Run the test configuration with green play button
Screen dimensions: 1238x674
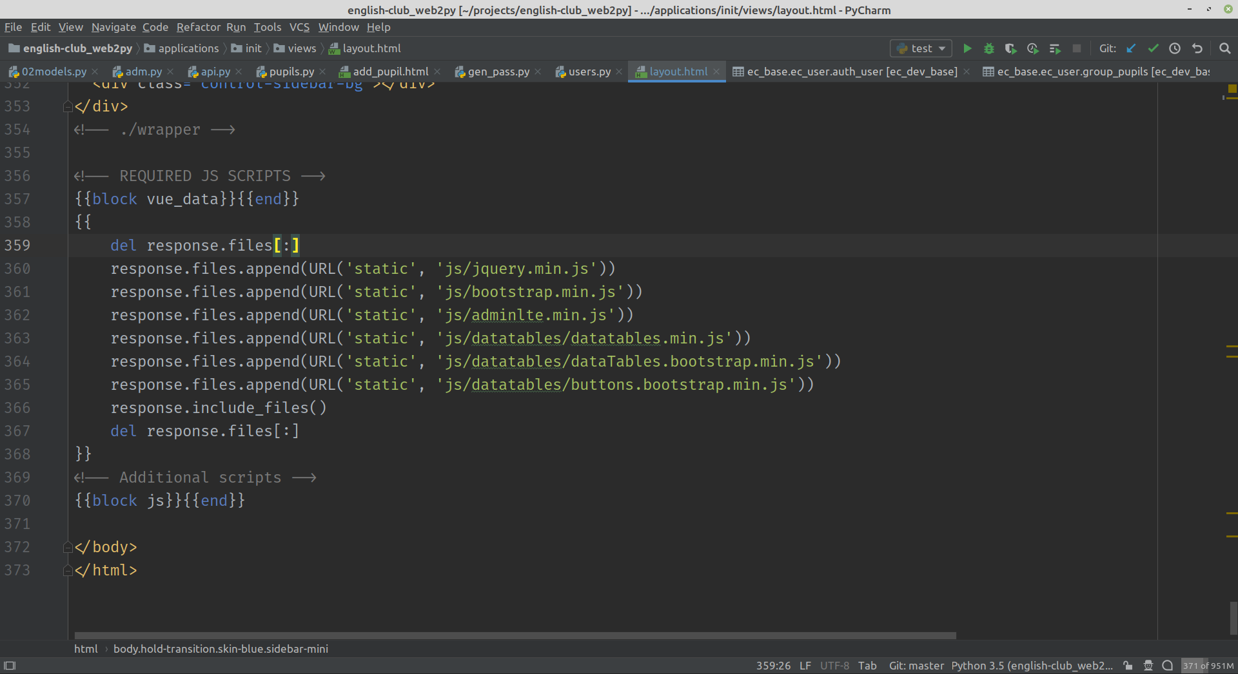[x=967, y=48]
